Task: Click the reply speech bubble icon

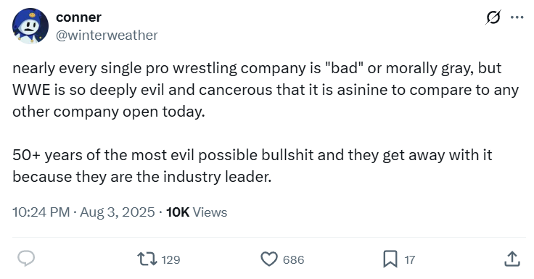Action: pos(26,259)
